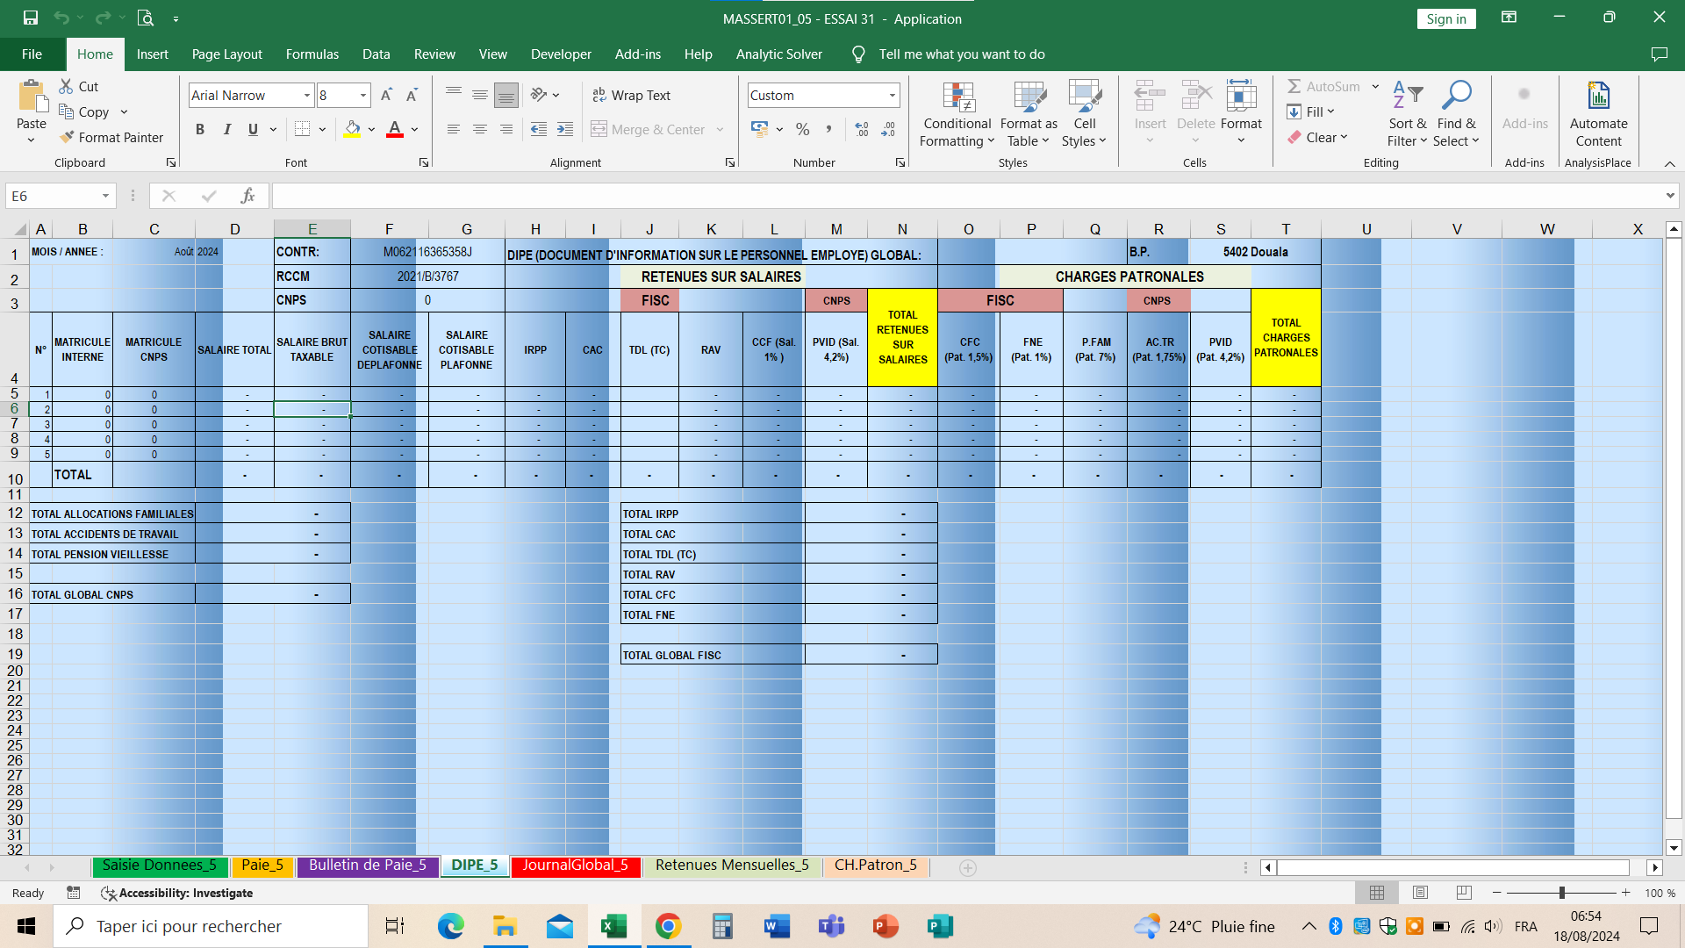This screenshot has height=948, width=1685.
Task: Open the number format Custom dropdown
Action: coord(892,95)
